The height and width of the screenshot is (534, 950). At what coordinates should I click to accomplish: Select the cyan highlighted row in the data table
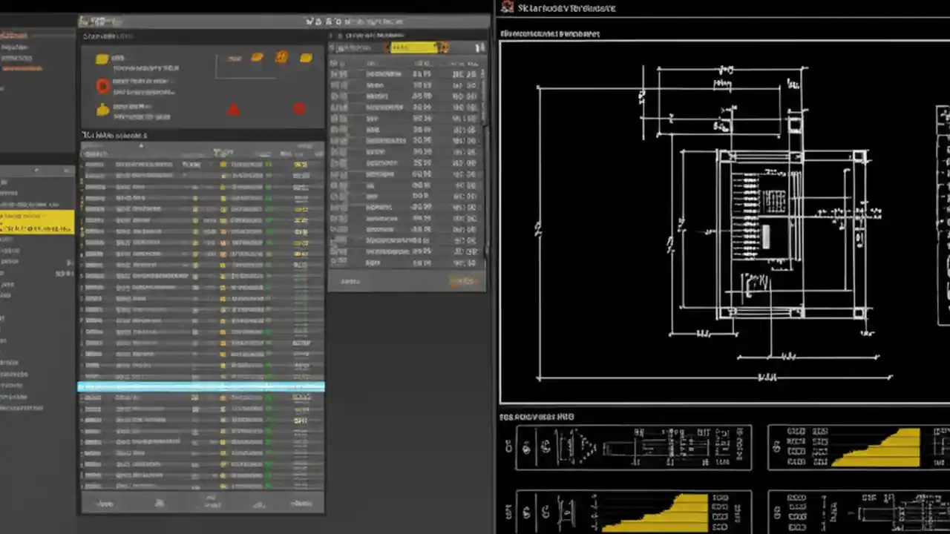(202, 386)
